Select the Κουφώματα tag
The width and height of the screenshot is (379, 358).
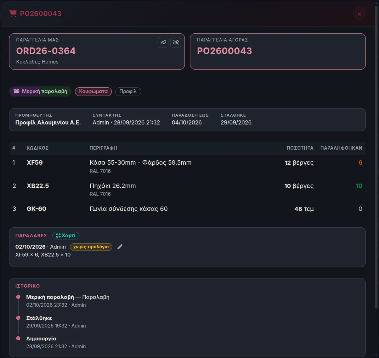pyautogui.click(x=93, y=91)
